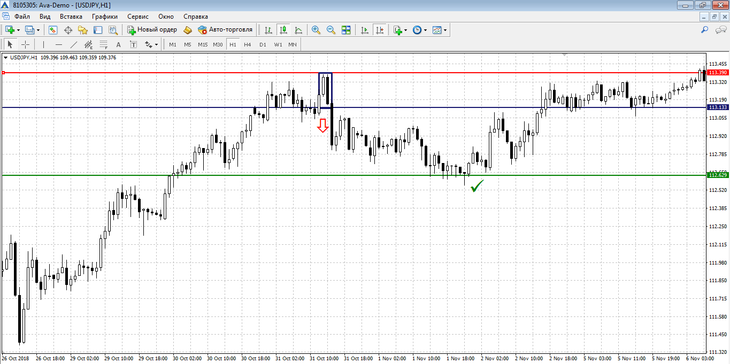
Task: Click the Новый ордер button
Action: pyautogui.click(x=152, y=30)
